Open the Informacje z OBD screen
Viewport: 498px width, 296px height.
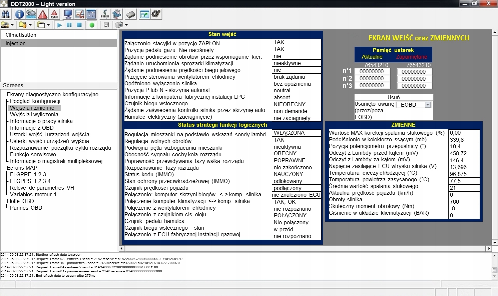[32, 128]
